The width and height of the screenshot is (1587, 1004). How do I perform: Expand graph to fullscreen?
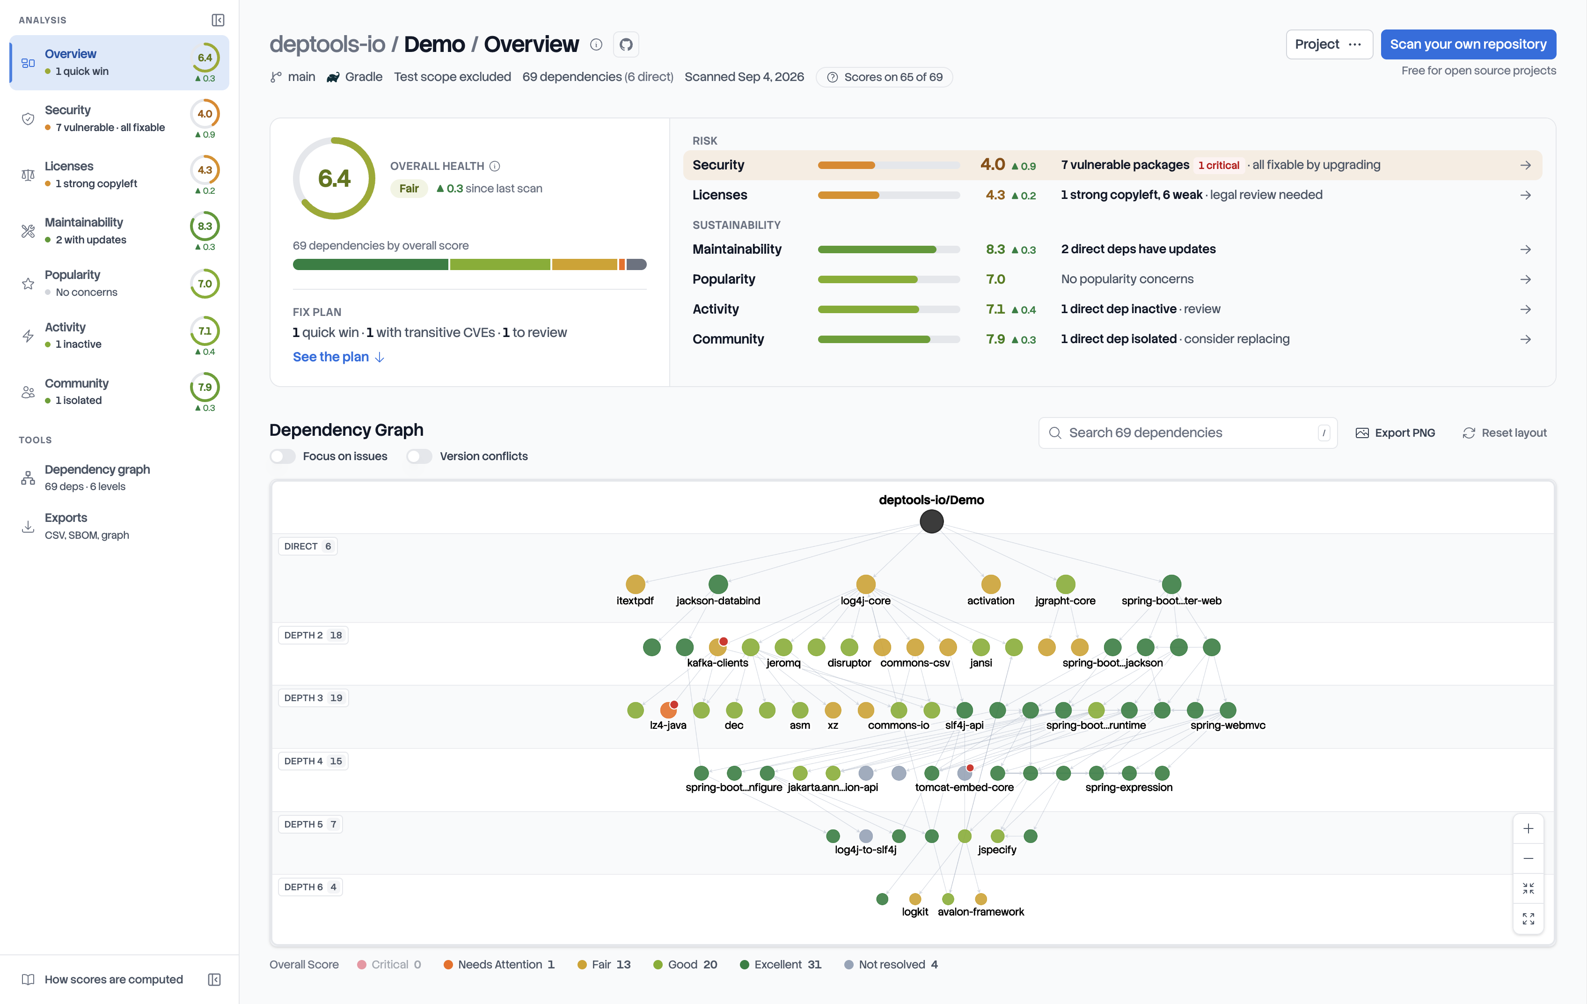point(1528,919)
